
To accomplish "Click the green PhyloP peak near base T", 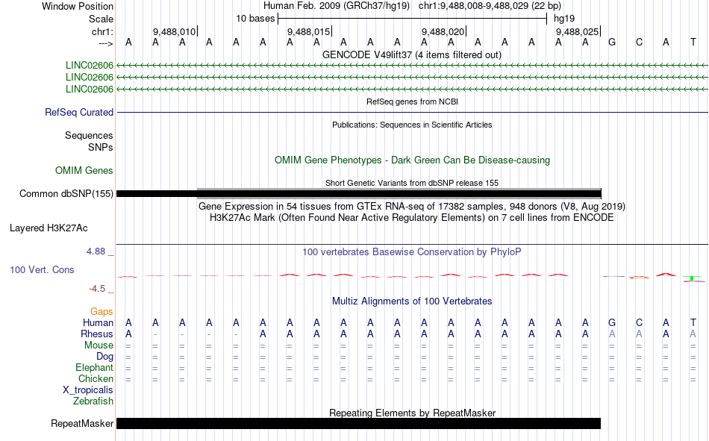I will 693,278.
